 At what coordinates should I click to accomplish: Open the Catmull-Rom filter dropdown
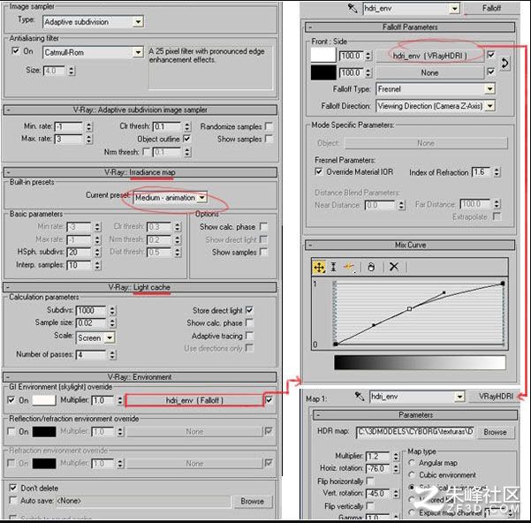click(x=138, y=53)
